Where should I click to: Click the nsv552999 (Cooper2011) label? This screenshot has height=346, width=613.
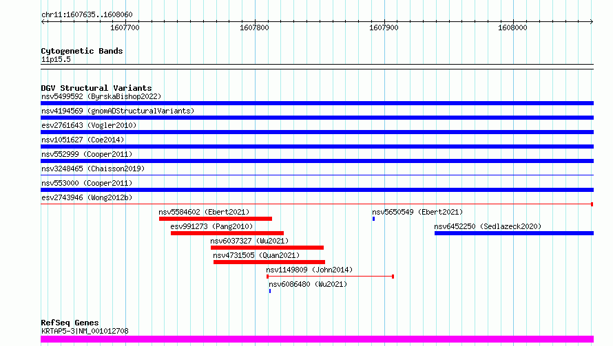point(87,154)
